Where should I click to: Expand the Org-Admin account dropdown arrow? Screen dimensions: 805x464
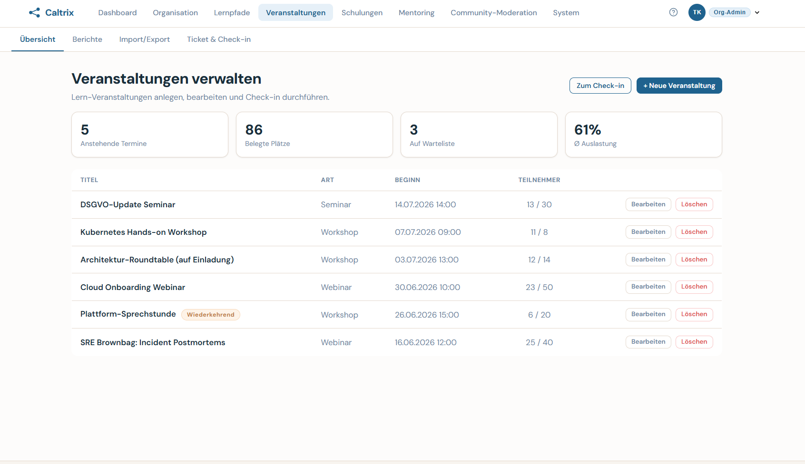(757, 13)
